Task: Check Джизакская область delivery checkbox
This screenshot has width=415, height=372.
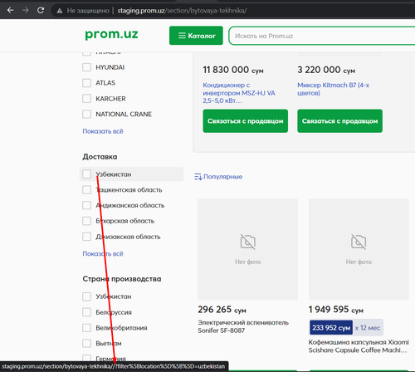Action: coord(86,237)
